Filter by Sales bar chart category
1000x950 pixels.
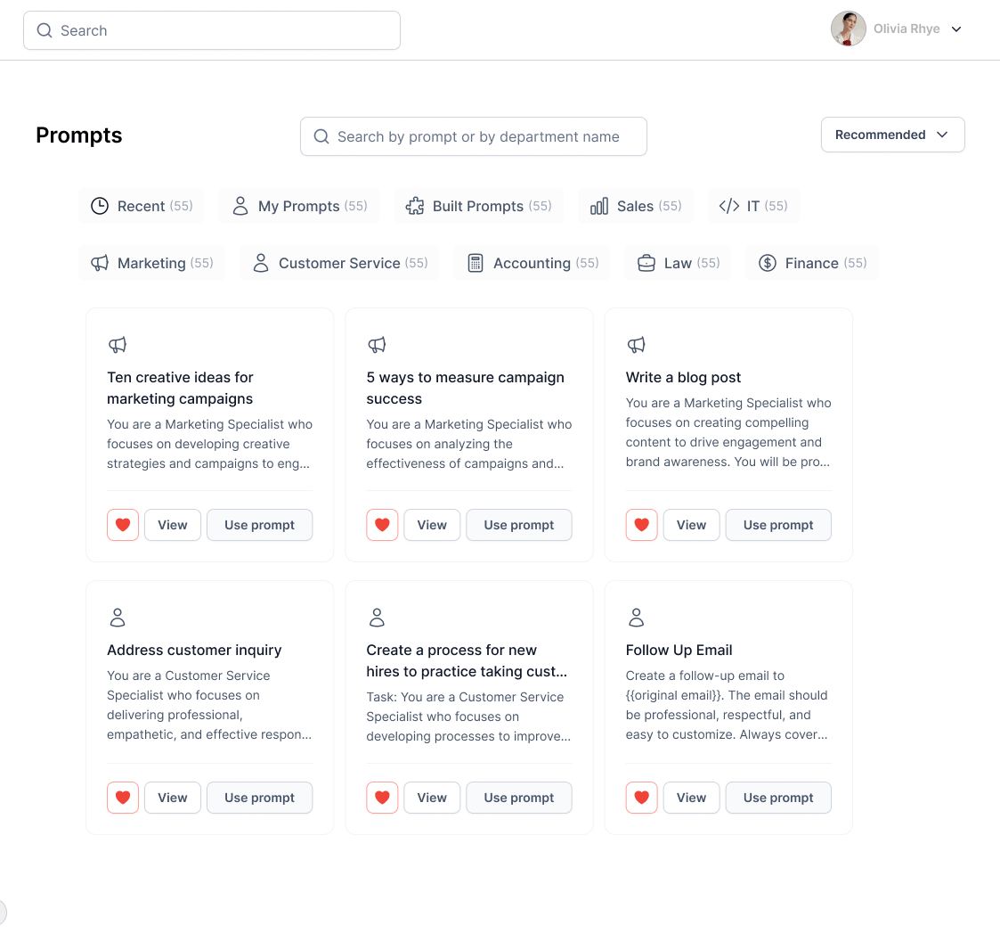(x=636, y=206)
